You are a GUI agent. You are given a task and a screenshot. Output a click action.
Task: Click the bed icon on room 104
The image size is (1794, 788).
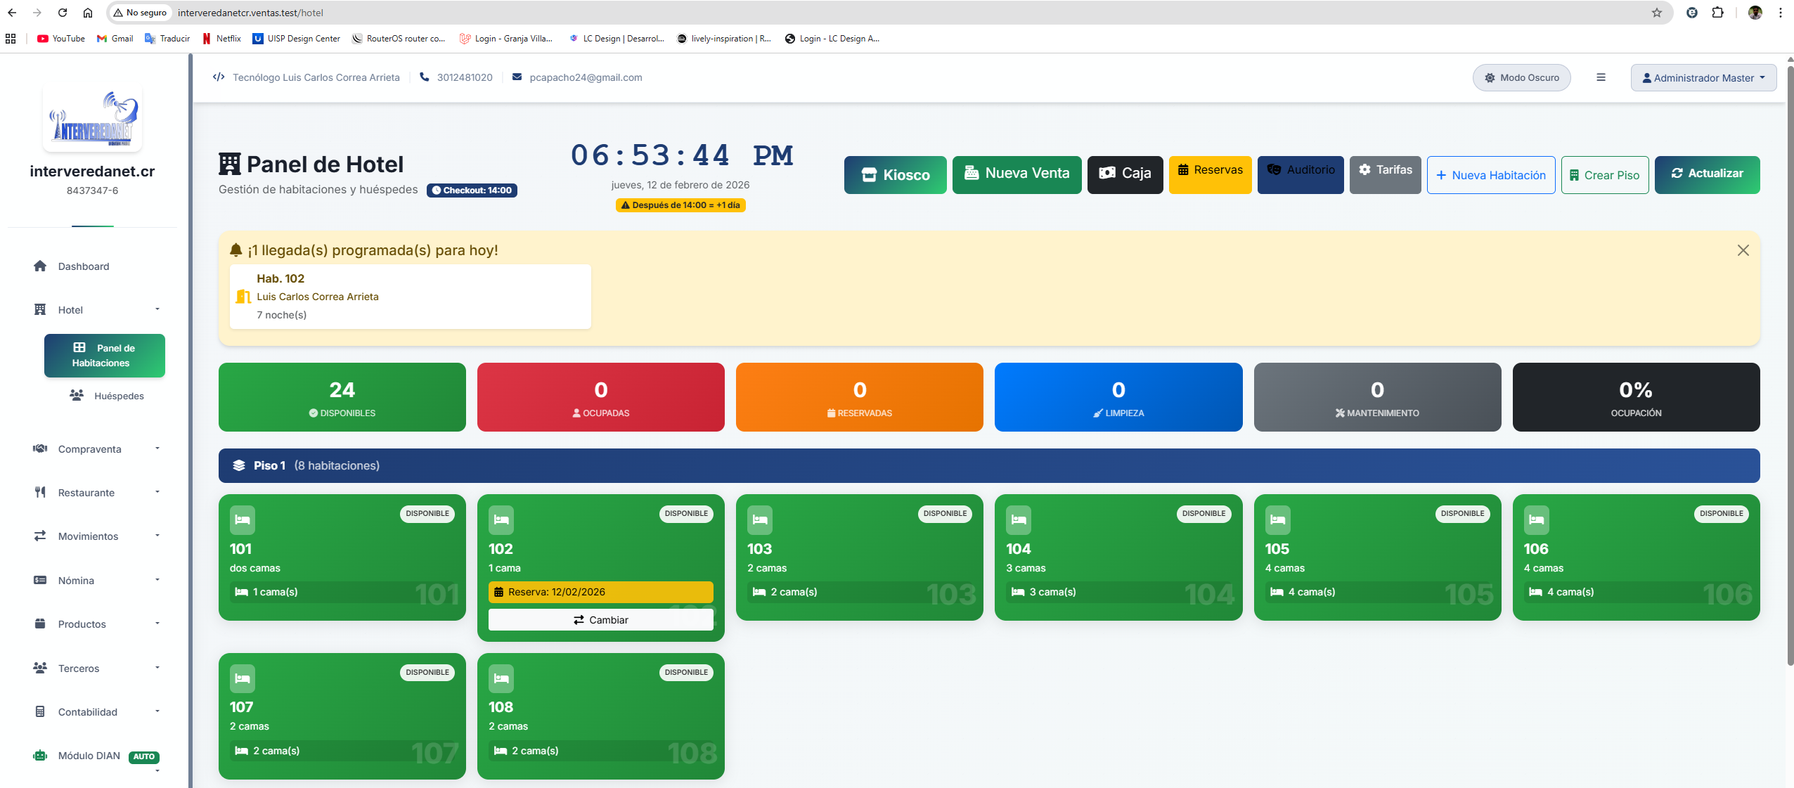click(x=1018, y=520)
